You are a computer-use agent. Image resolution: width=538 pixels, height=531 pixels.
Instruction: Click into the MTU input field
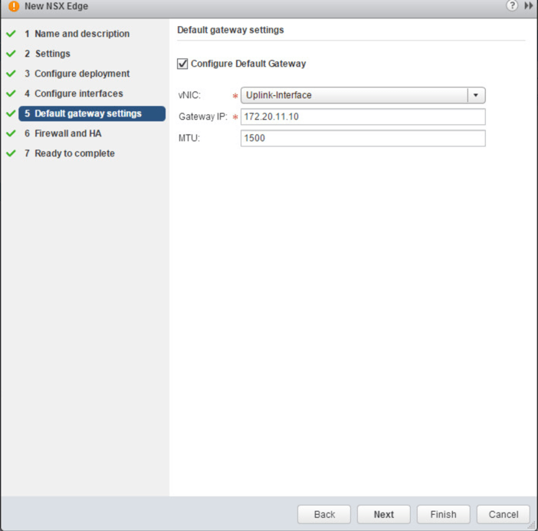coord(362,138)
